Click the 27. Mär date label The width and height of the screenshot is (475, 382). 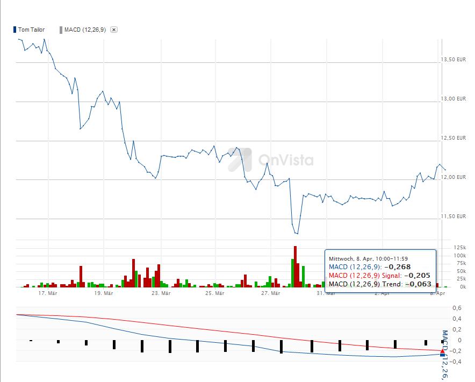pos(270,293)
